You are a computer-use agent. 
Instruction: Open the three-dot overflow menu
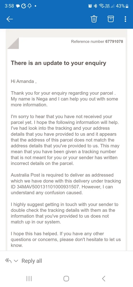tap(125, 19)
